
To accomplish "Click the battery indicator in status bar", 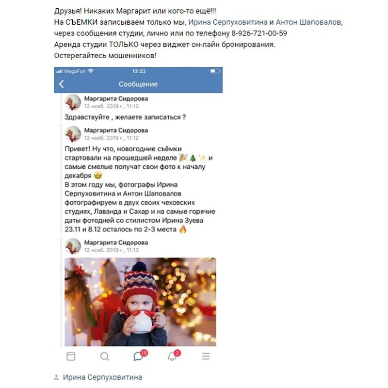I will (x=215, y=71).
